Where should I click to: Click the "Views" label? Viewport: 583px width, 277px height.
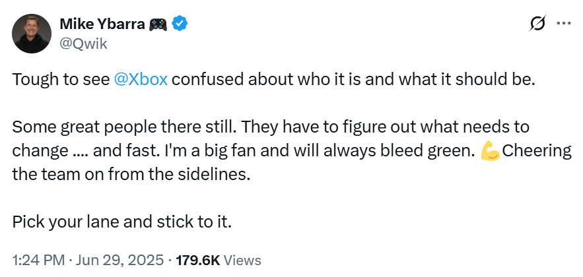(242, 261)
